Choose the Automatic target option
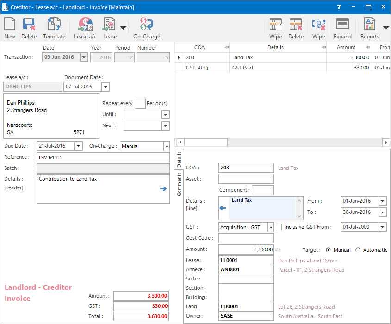This screenshot has height=324, width=391. coord(358,249)
